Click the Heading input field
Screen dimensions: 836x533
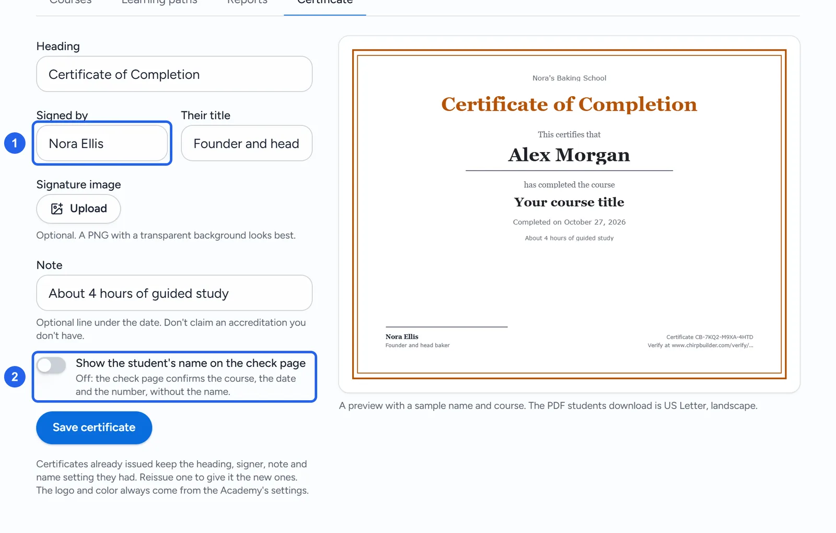pos(174,74)
